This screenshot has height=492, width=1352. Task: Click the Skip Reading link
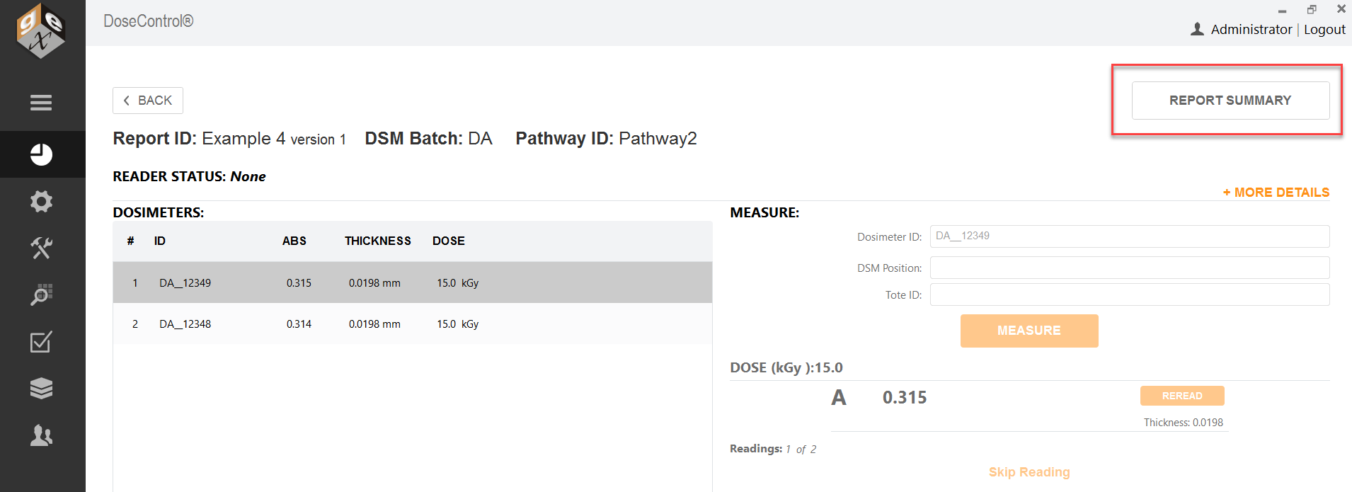pyautogui.click(x=1029, y=472)
